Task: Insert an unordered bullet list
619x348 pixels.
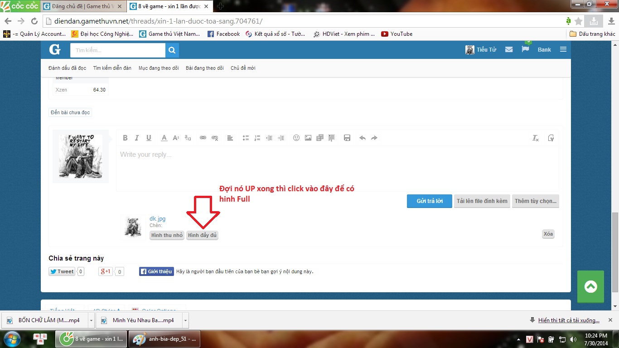Action: click(246, 138)
